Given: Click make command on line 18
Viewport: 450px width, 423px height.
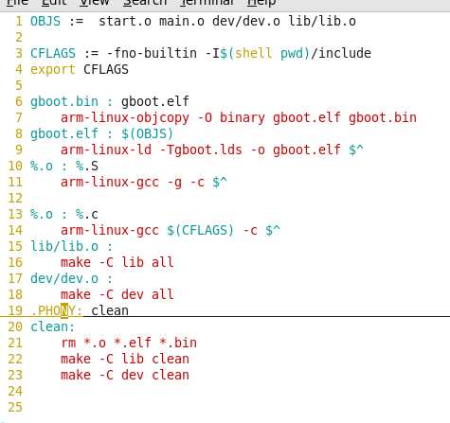Looking at the screenshot, I should tap(76, 294).
